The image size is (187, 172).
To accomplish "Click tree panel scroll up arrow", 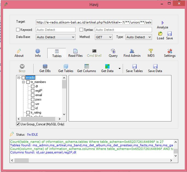I will (64, 78).
